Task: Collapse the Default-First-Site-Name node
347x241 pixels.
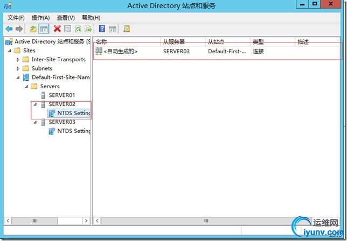Action: [x=18, y=77]
